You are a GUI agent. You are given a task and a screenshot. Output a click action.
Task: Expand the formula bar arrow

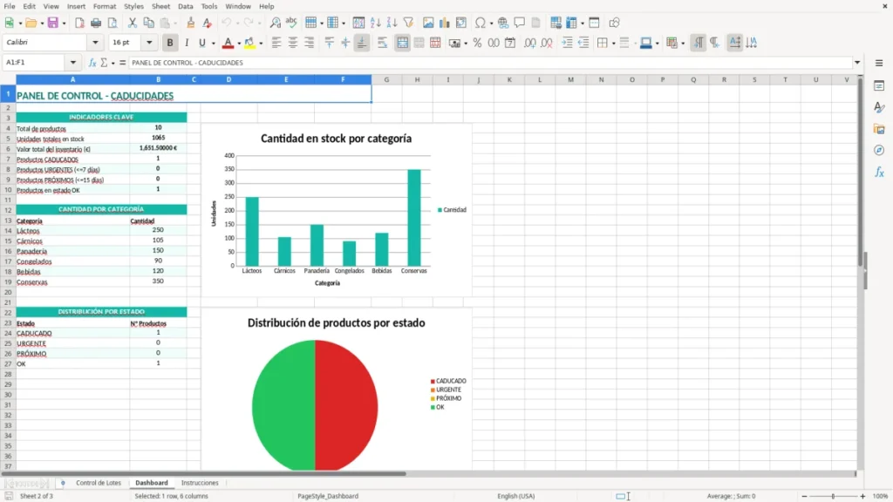[857, 63]
